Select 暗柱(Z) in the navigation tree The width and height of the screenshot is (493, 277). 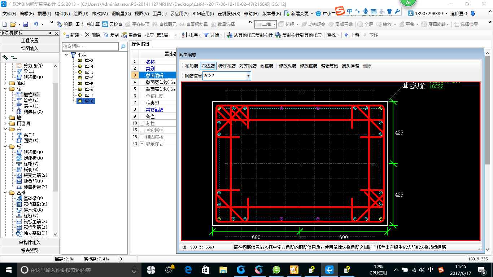point(27,100)
